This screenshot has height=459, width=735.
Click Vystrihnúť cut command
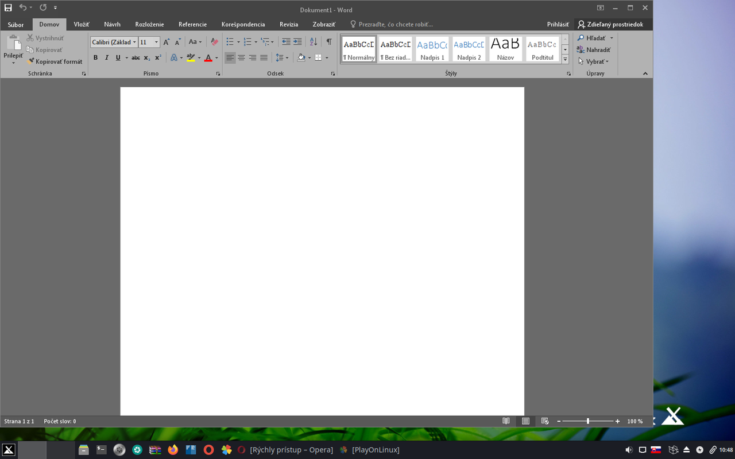tap(45, 38)
